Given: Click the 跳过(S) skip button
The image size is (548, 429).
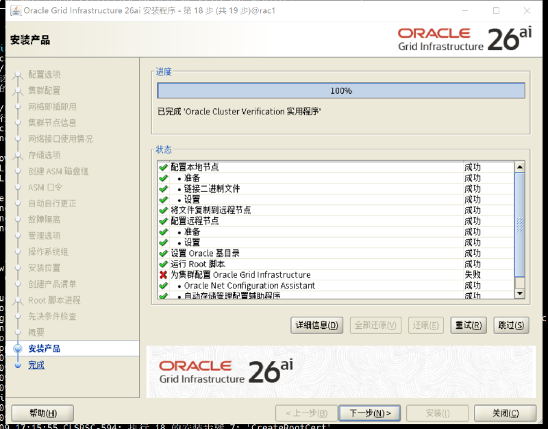Looking at the screenshot, I should coord(511,325).
